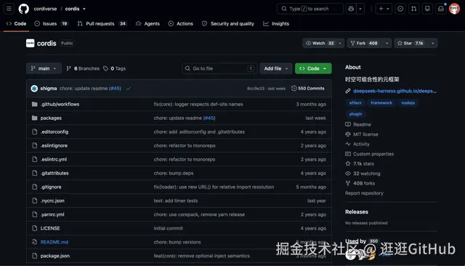Focus the Type / to search box
The width and height of the screenshot is (465, 266).
(x=310, y=9)
